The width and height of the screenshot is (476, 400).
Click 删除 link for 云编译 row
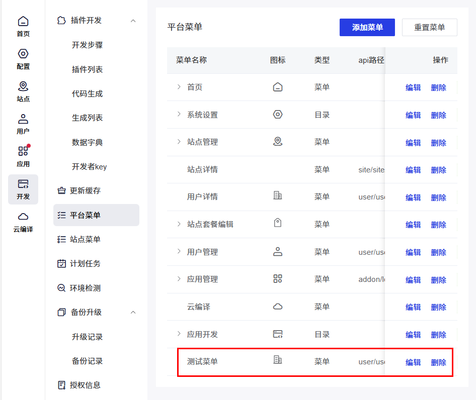point(438,307)
